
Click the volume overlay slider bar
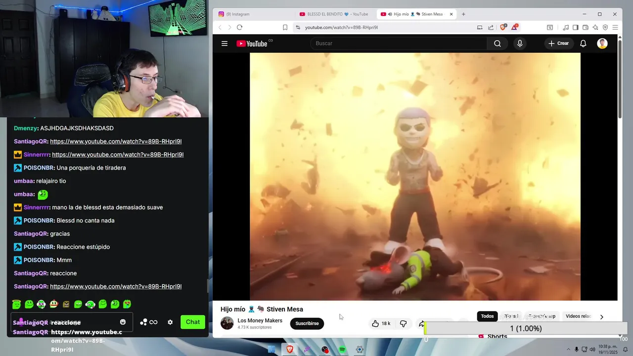[526, 328]
